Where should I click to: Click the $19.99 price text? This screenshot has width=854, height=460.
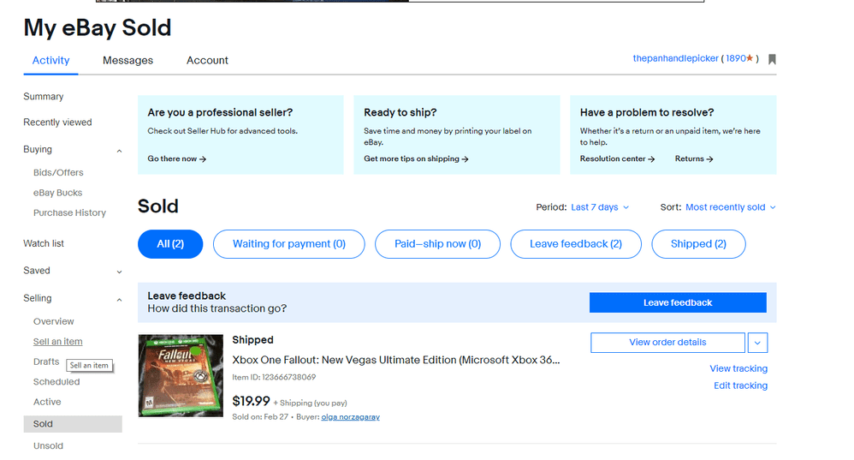tap(251, 401)
